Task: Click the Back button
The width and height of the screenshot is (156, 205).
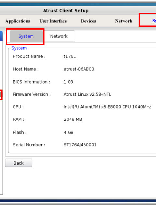Action: (19, 163)
